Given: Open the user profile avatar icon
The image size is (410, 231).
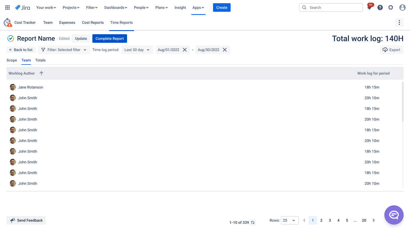Looking at the screenshot, I should pyautogui.click(x=403, y=7).
